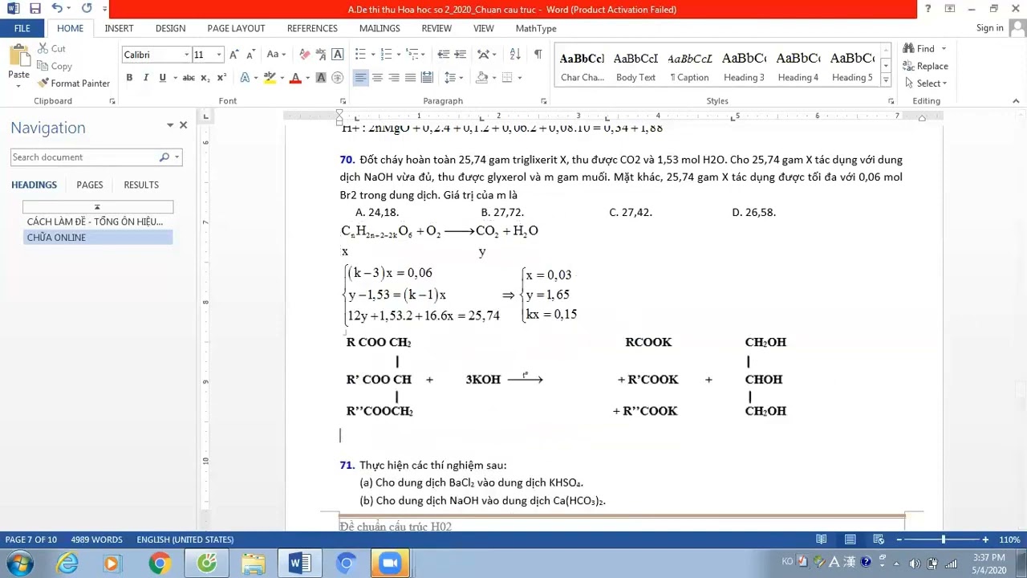Adjust zoom slider handle
This screenshot has width=1027, height=578.
click(944, 539)
